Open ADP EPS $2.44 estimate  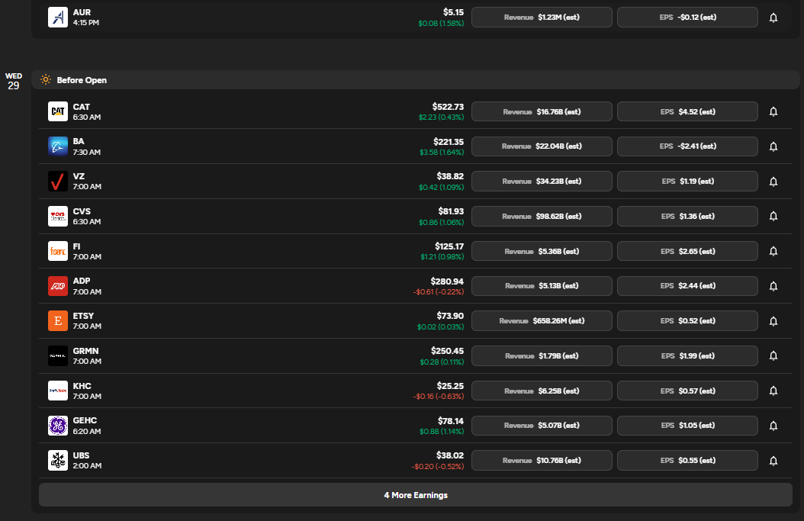[x=687, y=286]
